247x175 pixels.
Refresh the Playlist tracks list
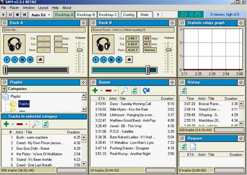45,124
